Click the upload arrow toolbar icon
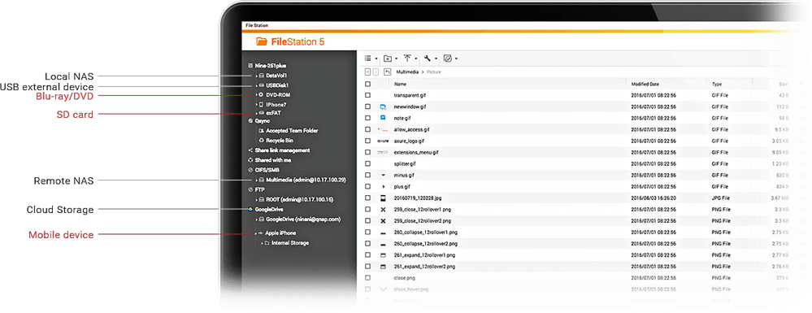Screen dimensions: 812x313 (x=407, y=58)
